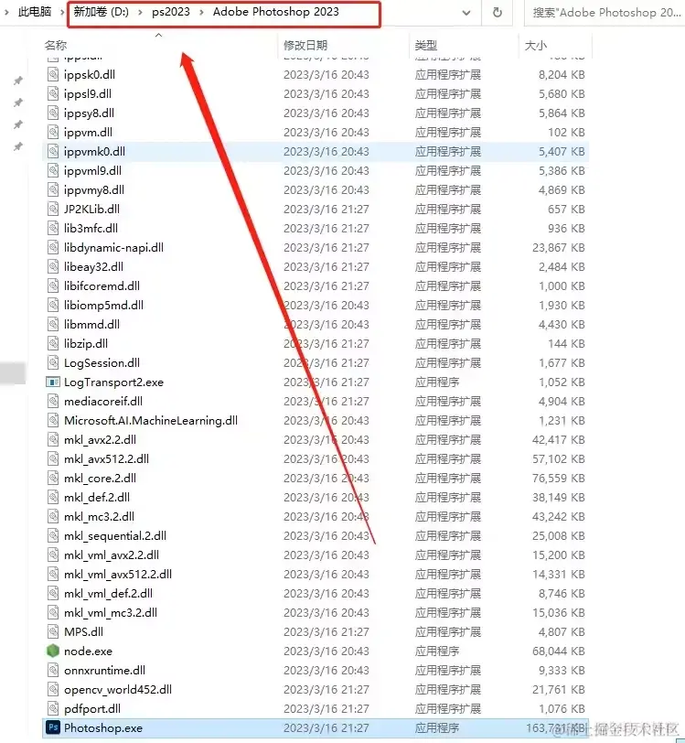Expand the chevron after 新加卷 (D:)
Image resolution: width=685 pixels, height=743 pixels.
coord(140,12)
